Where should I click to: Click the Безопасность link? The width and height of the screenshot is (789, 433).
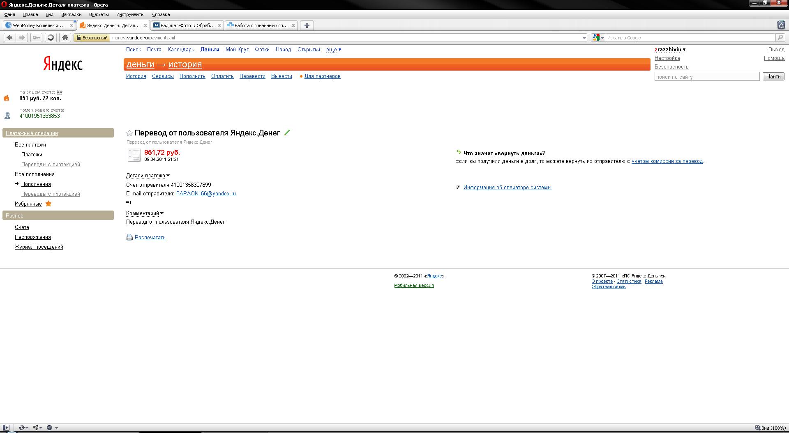coord(671,67)
